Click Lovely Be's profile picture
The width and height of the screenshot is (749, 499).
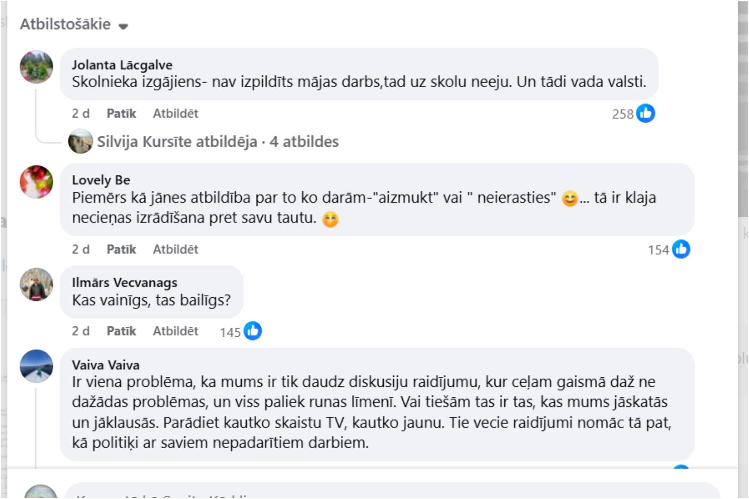point(37,182)
